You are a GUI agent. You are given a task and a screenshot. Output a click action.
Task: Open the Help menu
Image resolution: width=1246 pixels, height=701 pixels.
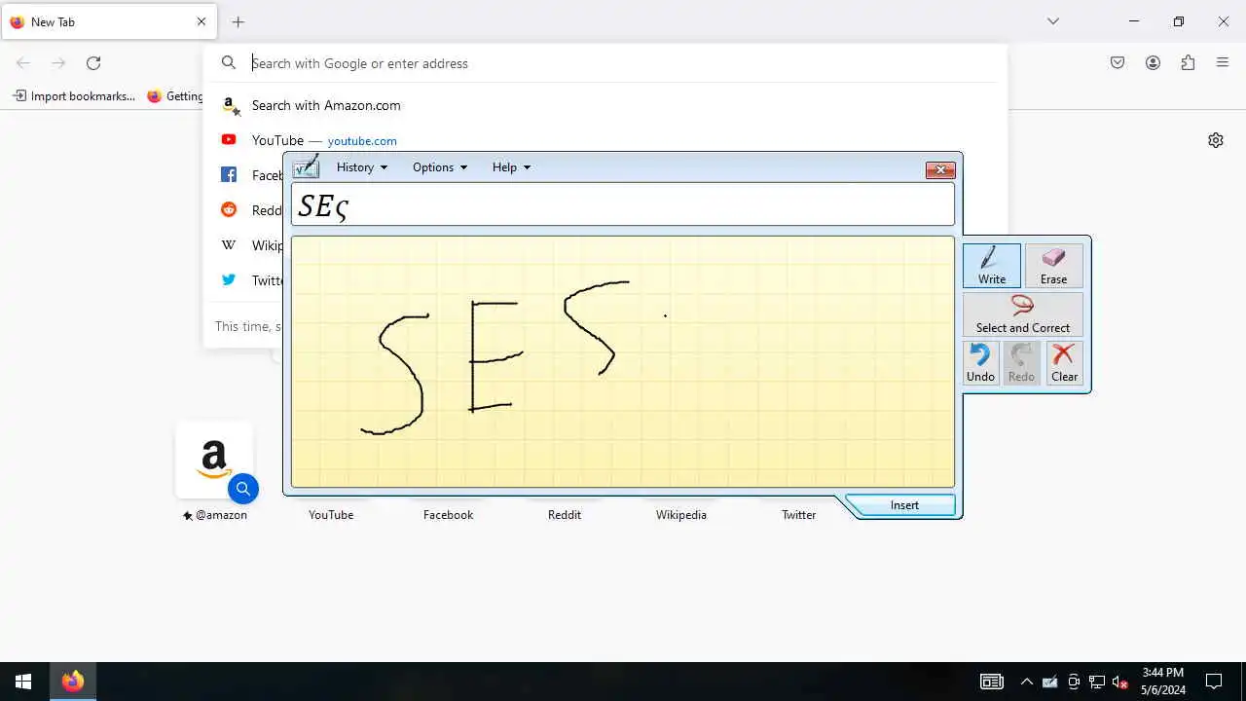tap(511, 167)
